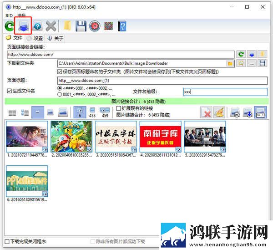Click the 页面标题 input field

pyautogui.click(x=162, y=81)
